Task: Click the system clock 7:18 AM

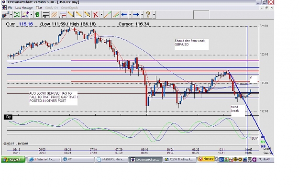Action: point(265,159)
